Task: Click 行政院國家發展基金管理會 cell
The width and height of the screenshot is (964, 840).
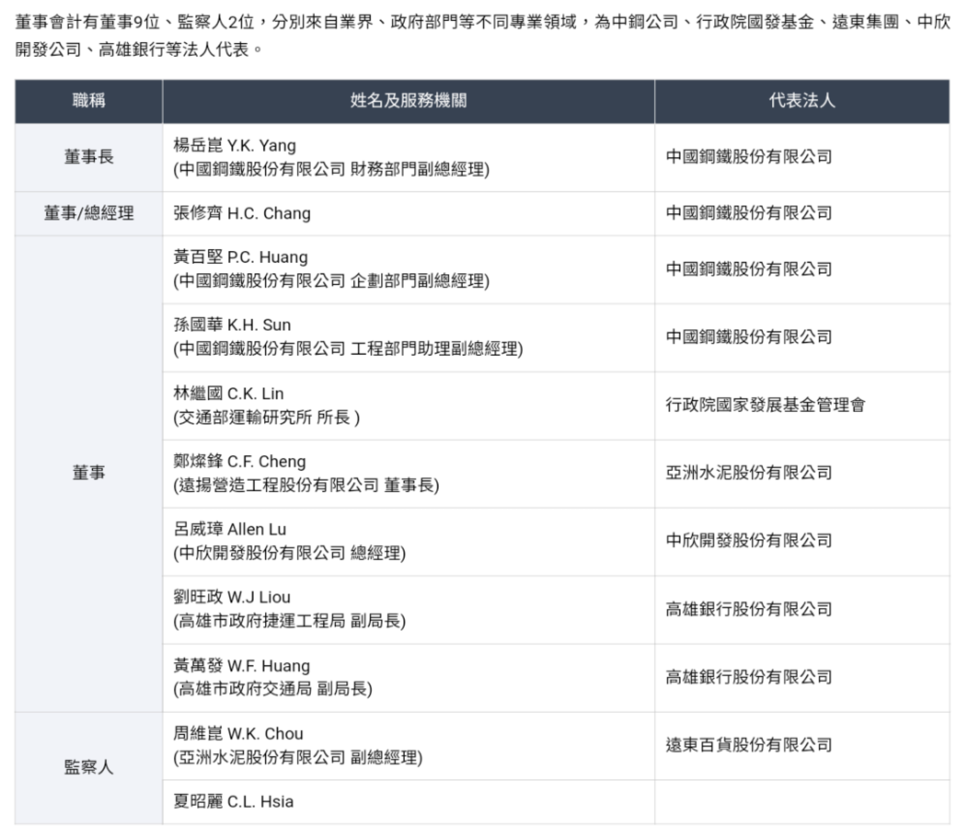Action: 765,405
